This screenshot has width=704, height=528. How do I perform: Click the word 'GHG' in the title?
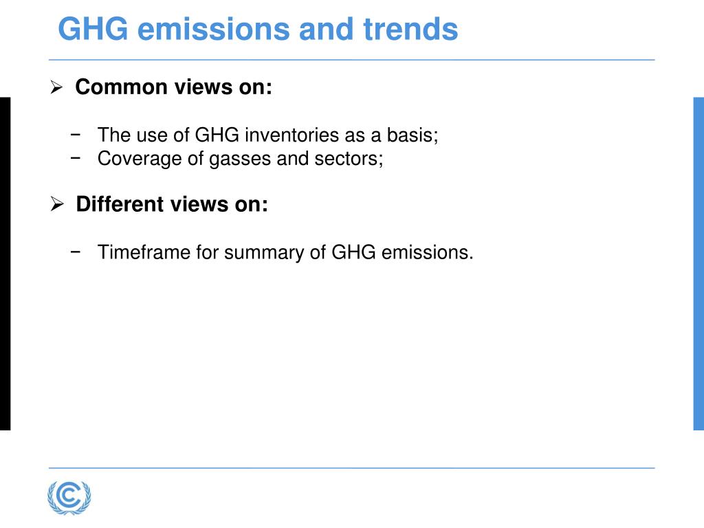pos(93,29)
